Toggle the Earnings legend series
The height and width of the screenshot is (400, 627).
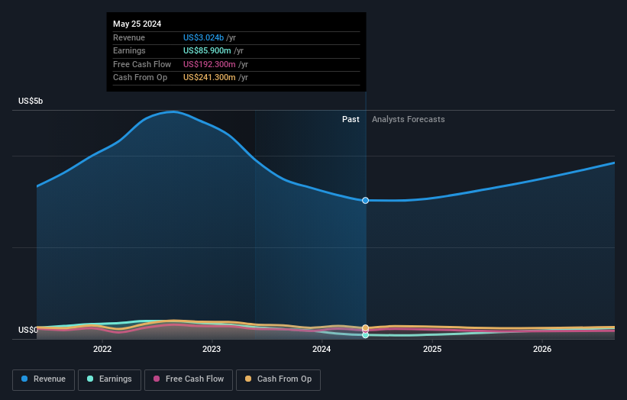[109, 379]
